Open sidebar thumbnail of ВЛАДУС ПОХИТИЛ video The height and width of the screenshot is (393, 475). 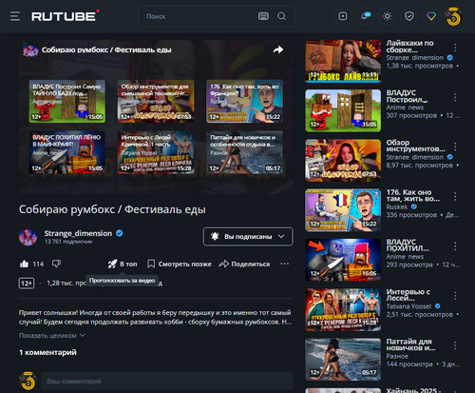point(343,260)
